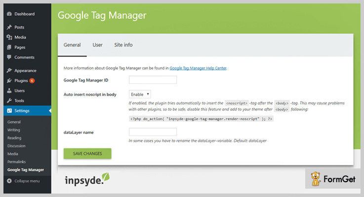
Task: Open Permalinks settings submenu
Action: tap(16, 162)
